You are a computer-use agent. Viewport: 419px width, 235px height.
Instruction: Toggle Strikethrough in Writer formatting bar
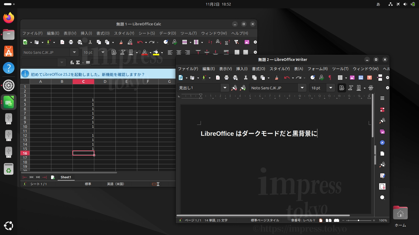coord(371,88)
